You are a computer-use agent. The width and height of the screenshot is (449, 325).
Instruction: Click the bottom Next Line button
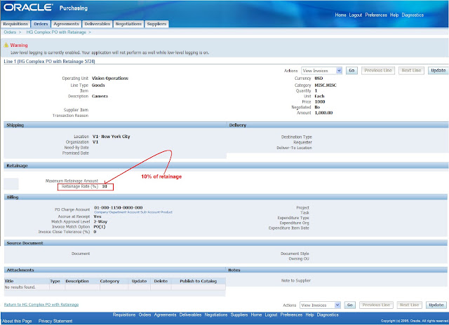click(x=410, y=305)
